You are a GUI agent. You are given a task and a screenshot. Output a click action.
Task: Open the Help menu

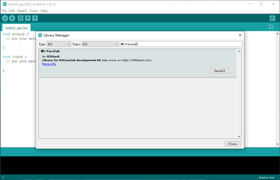pyautogui.click(x=44, y=11)
